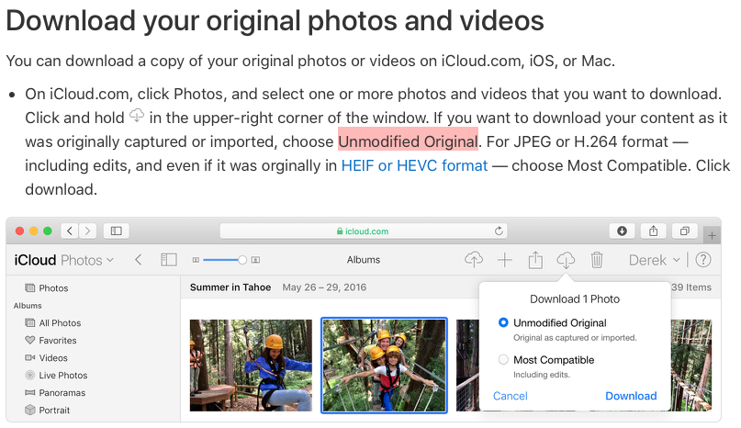Click the Live Photos circle icon

[x=29, y=375]
